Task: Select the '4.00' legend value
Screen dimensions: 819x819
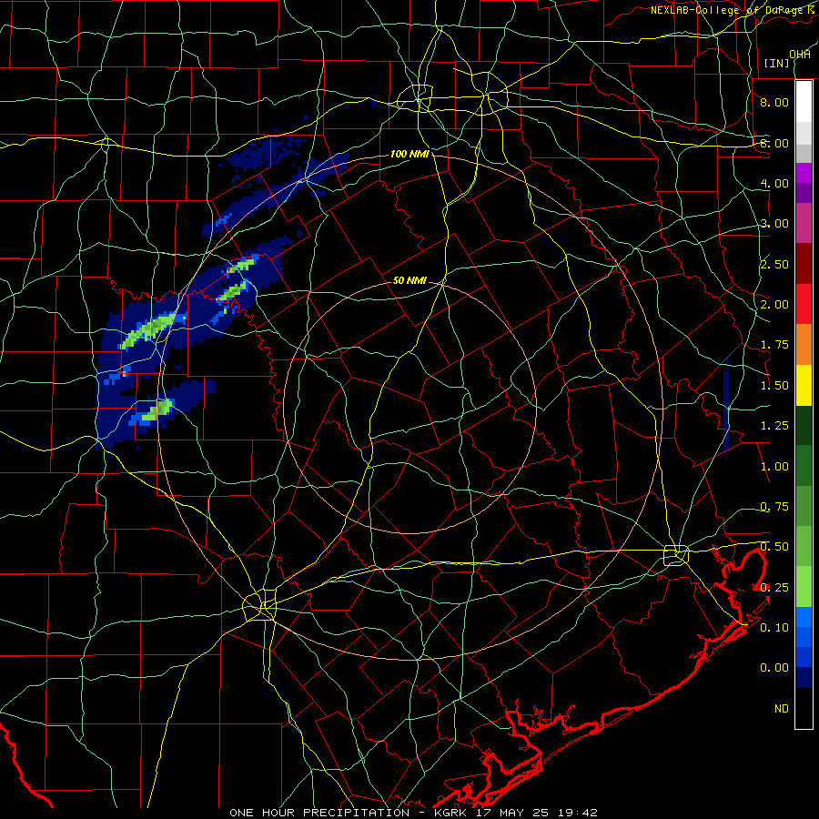Action: click(774, 183)
